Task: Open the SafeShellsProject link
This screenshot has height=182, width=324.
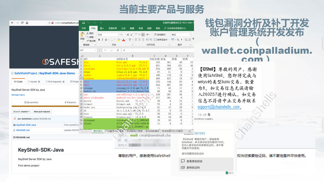Action: pyautogui.click(x=26, y=73)
